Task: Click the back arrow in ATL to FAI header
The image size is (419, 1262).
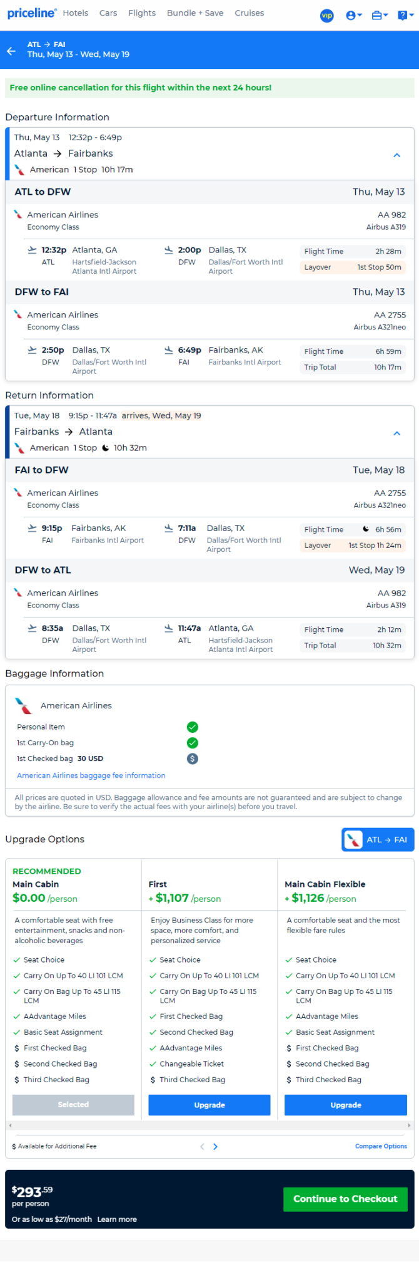Action: [x=11, y=51]
